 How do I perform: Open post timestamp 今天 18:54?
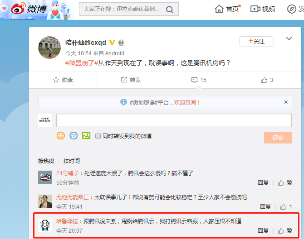[x=78, y=53]
